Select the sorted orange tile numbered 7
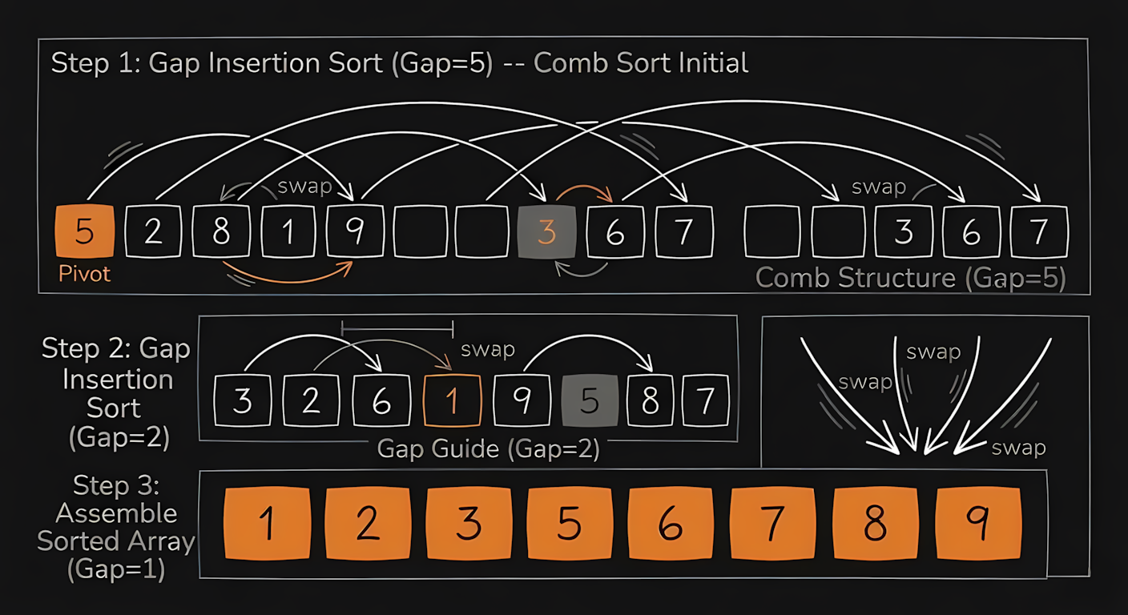The height and width of the screenshot is (615, 1128). coord(773,524)
